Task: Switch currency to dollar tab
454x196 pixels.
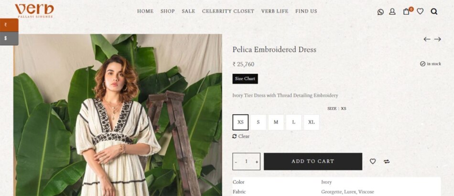Action: pyautogui.click(x=7, y=38)
